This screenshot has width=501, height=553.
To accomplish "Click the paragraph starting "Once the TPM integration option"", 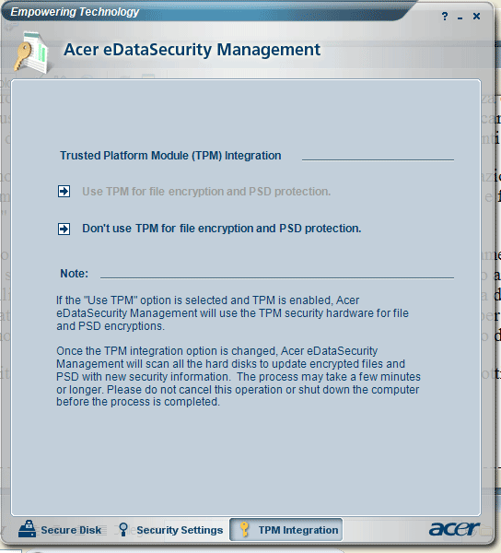I will [239, 376].
